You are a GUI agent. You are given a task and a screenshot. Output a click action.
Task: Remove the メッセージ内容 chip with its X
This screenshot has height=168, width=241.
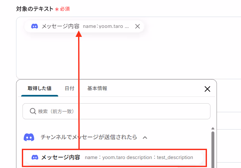point(138,26)
